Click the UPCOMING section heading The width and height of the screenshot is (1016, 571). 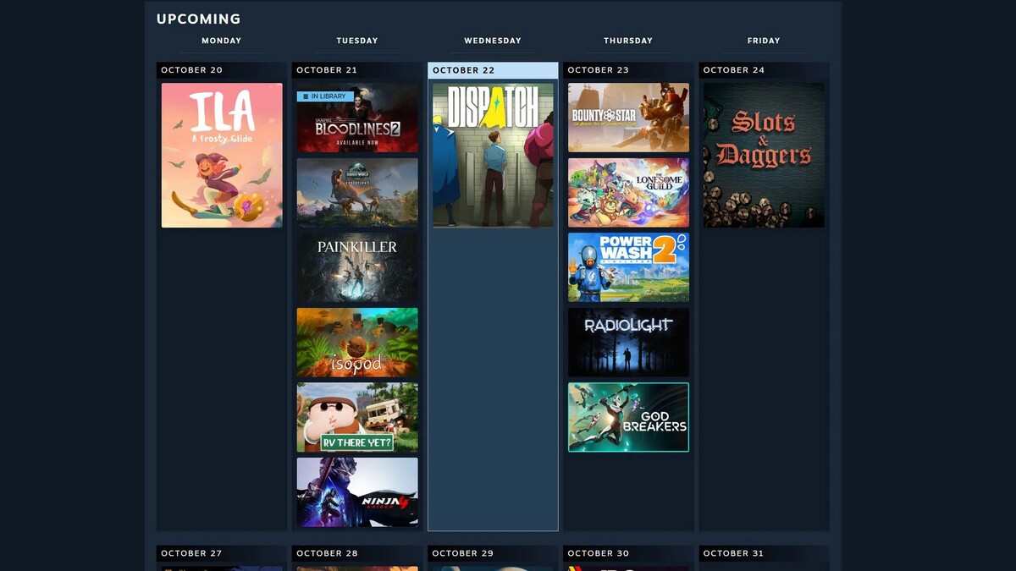[197, 19]
